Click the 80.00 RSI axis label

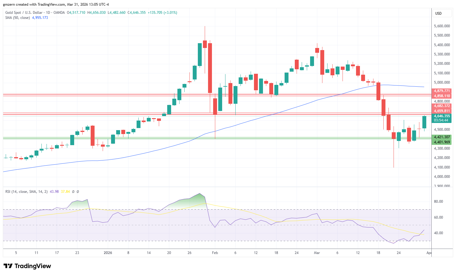pos(439,202)
